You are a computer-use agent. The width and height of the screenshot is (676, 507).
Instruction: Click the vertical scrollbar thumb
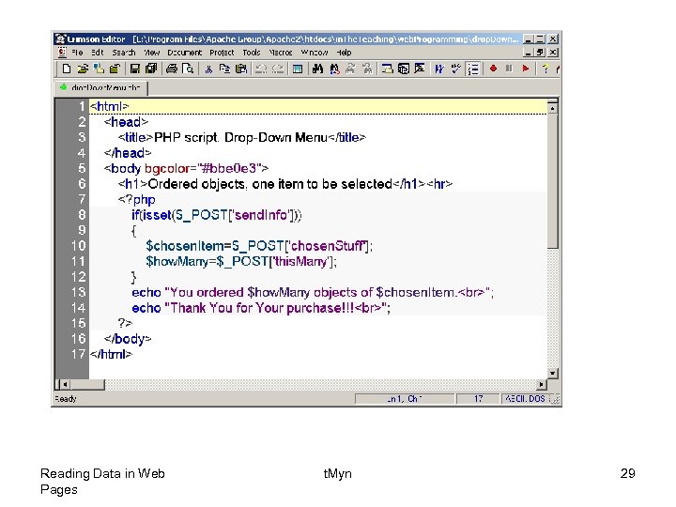click(552, 180)
